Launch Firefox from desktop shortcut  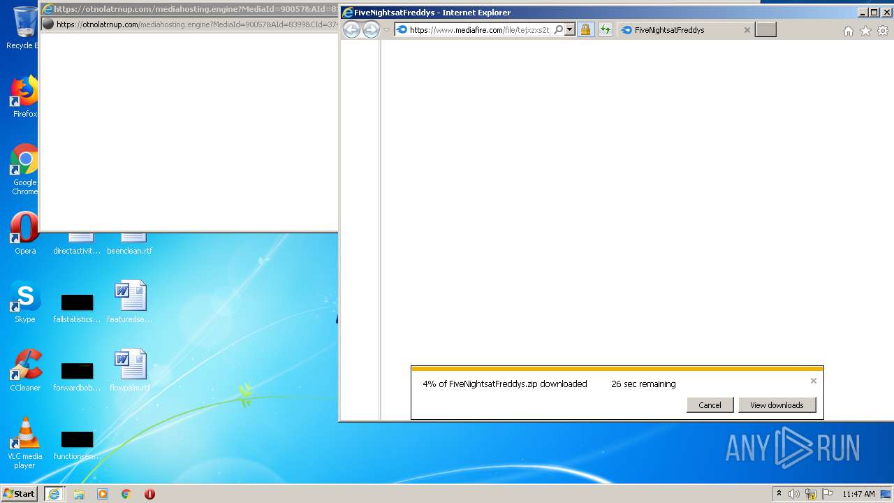(x=24, y=96)
